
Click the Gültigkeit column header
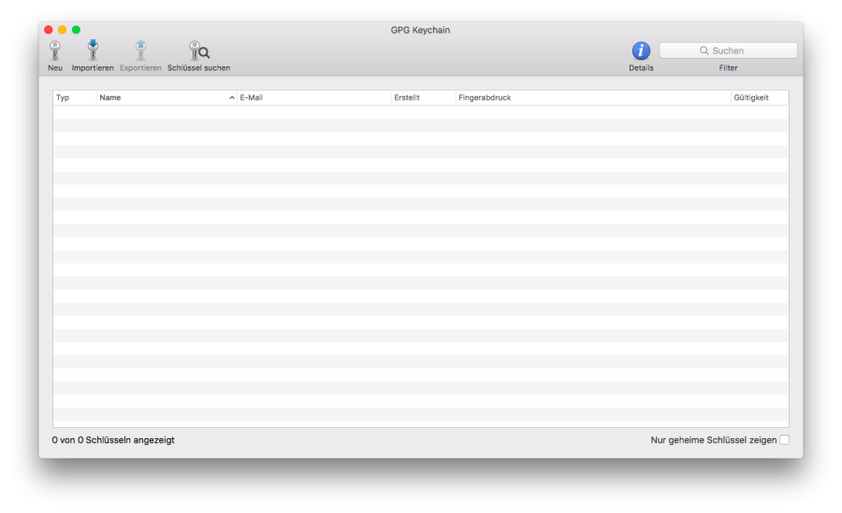759,97
